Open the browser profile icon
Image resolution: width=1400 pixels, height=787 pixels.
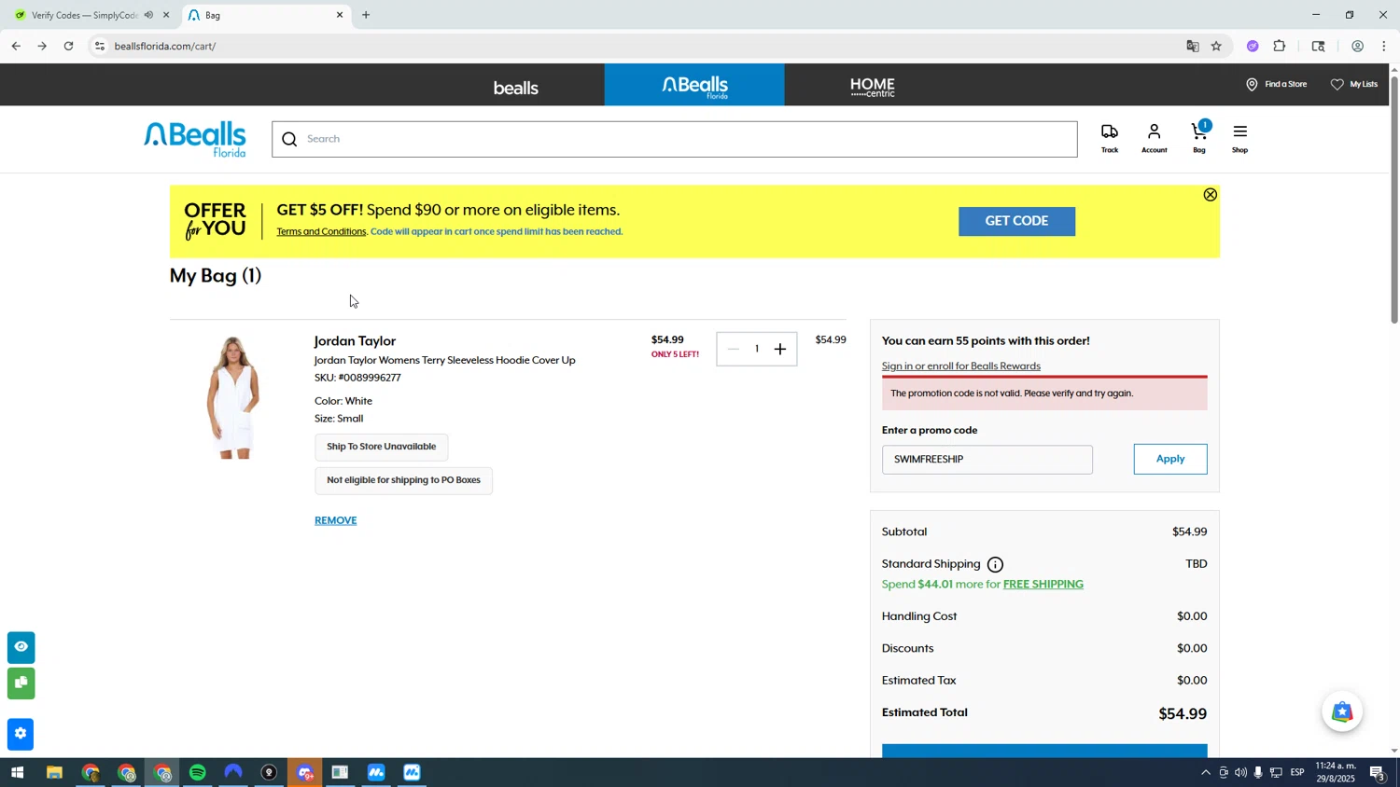(x=1357, y=46)
